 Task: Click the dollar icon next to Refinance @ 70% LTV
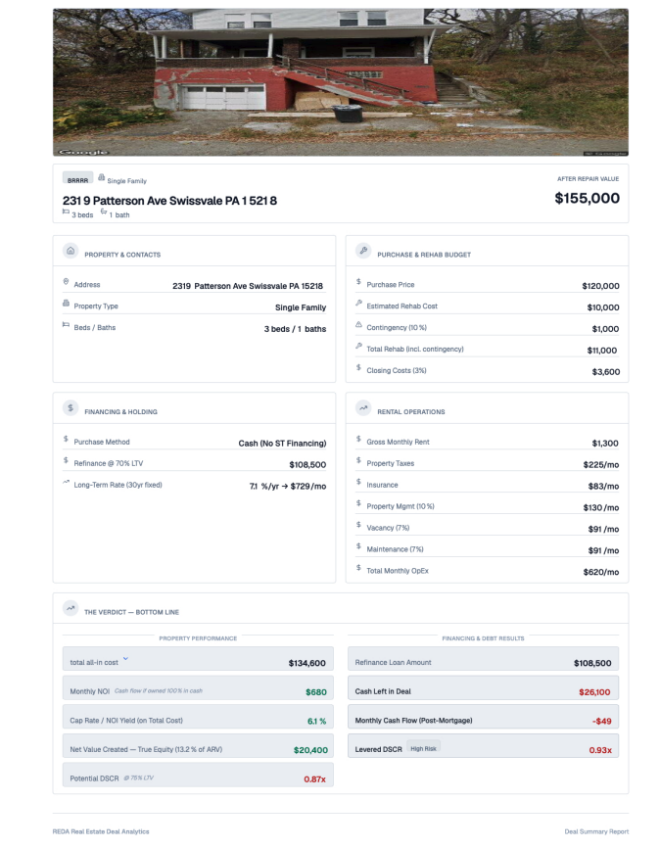66,461
